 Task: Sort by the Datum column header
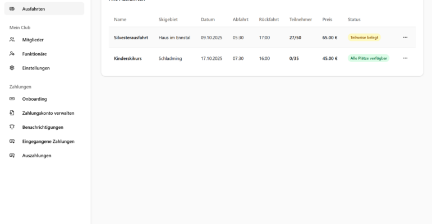tap(208, 20)
